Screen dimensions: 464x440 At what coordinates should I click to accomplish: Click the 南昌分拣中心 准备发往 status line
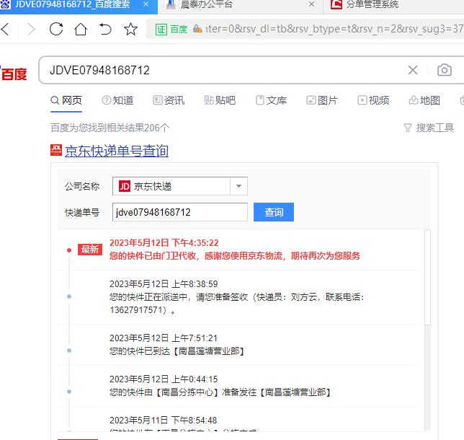click(220, 392)
